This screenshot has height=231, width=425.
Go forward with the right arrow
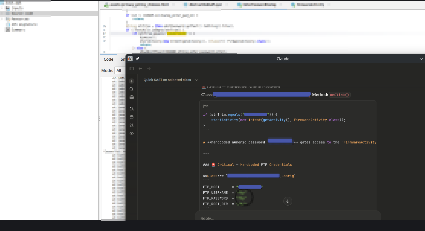[x=149, y=69]
